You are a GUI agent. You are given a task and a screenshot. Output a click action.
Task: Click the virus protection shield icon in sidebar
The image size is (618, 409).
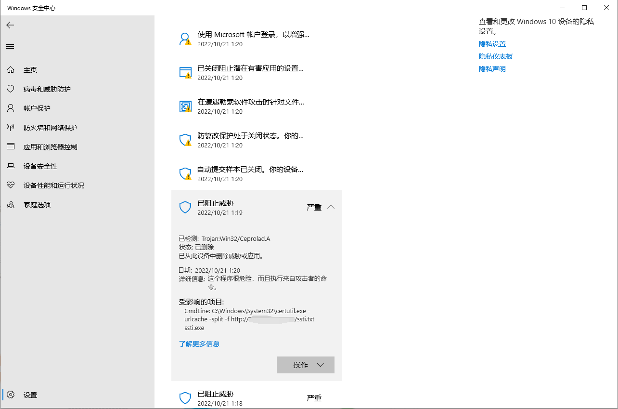tap(10, 89)
